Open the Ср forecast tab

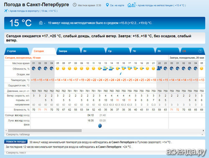[118, 51]
